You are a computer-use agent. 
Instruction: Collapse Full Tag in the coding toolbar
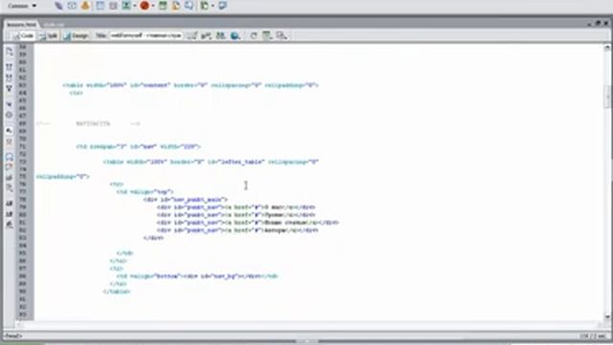pos(10,67)
